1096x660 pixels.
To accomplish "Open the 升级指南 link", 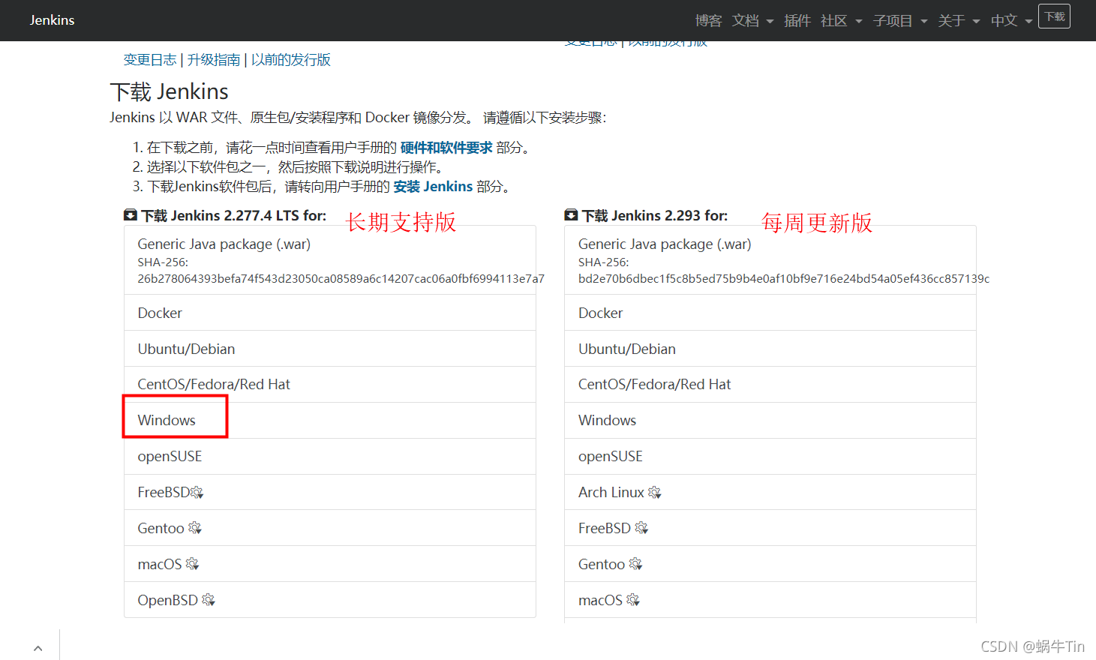I will pyautogui.click(x=214, y=60).
